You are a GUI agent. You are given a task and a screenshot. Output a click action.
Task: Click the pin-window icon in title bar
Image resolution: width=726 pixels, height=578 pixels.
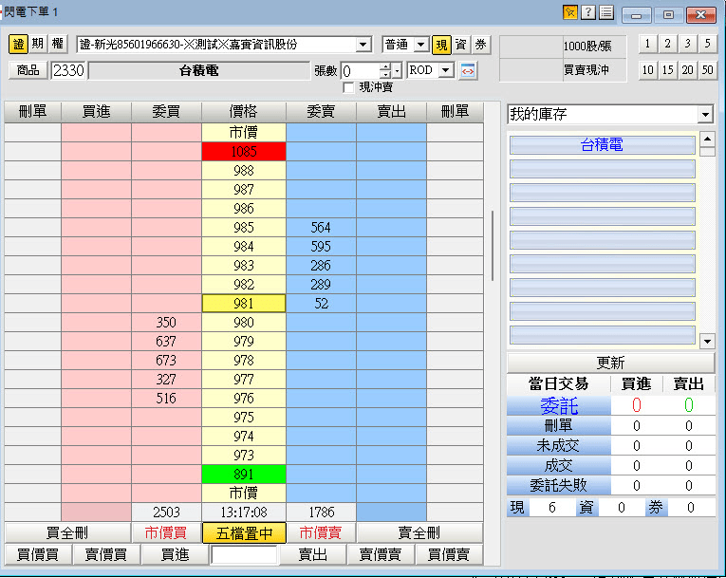(x=569, y=12)
